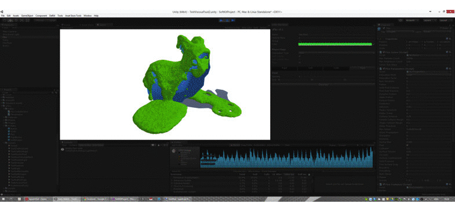Click the Windows Start button

click(3, 199)
